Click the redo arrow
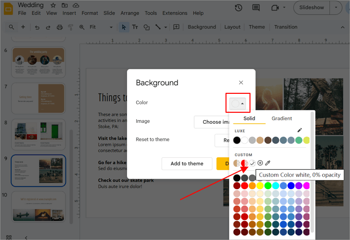350x240 pixels. 48,27
